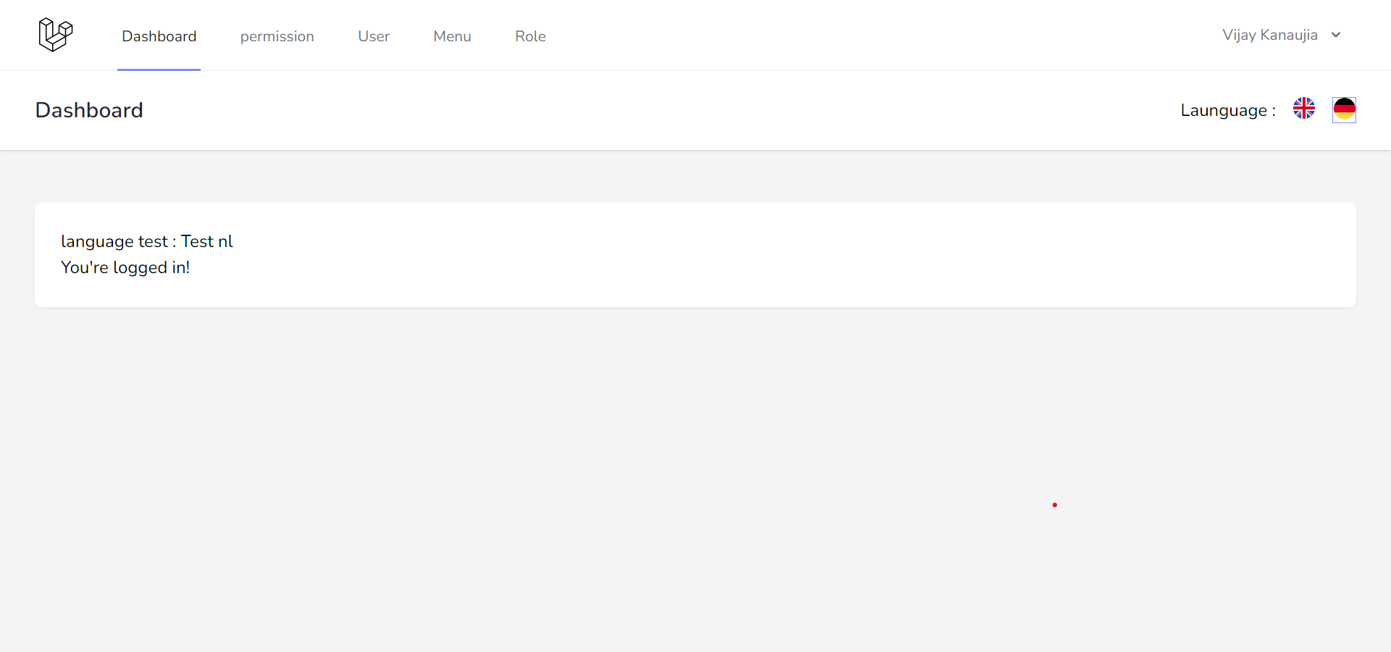1391x652 pixels.
Task: Open the User nav item
Action: [373, 36]
